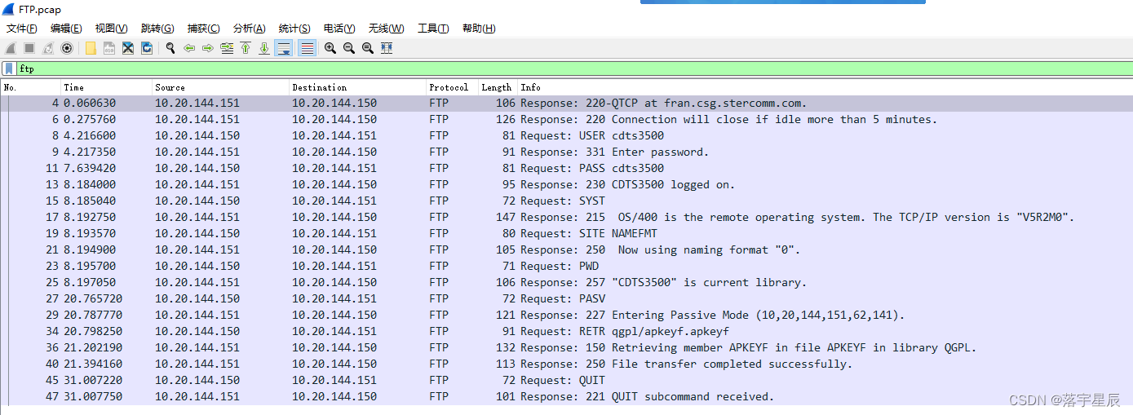Open the 帮助(H) menu

point(479,29)
